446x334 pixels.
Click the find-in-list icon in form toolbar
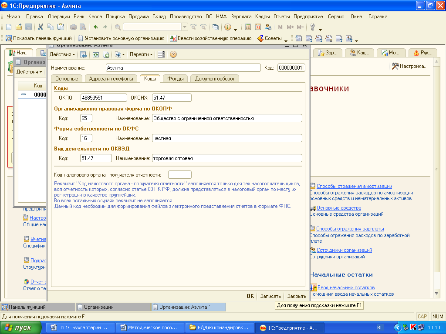[83, 54]
